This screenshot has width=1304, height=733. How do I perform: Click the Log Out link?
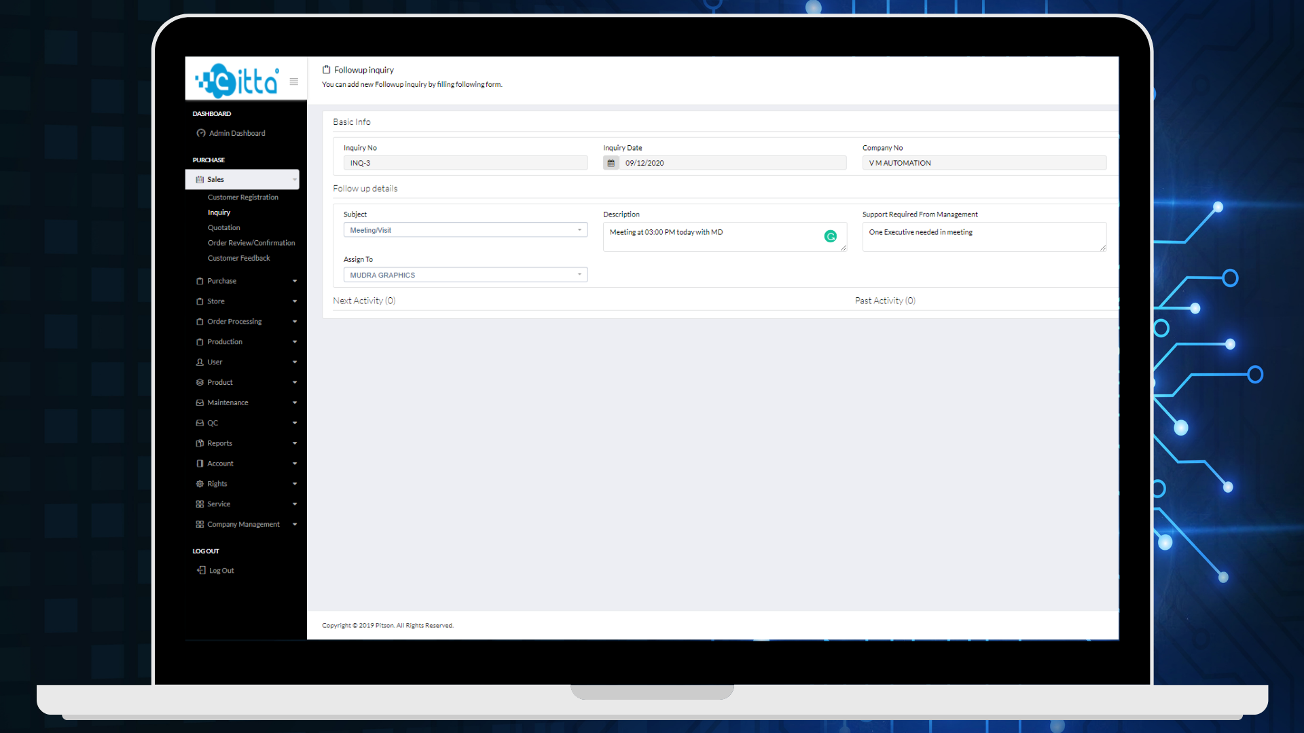[x=221, y=571]
